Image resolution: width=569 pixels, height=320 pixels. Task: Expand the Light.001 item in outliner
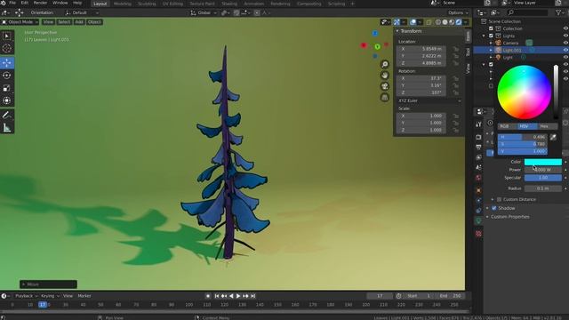(491, 50)
